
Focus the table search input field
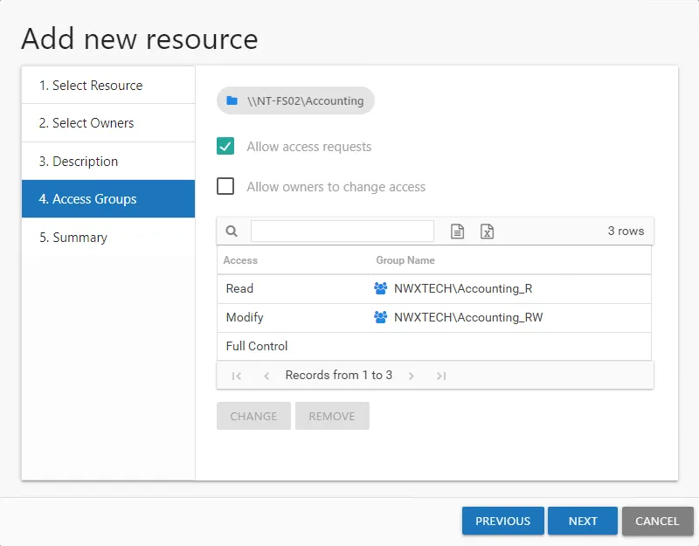(343, 231)
